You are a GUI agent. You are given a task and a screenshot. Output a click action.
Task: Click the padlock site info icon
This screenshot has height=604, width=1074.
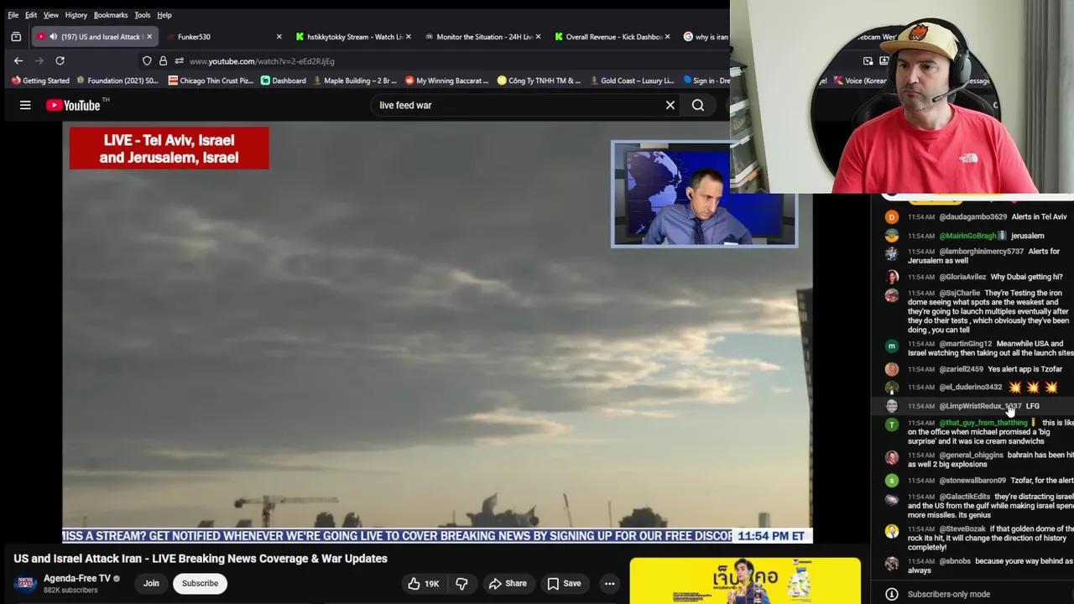point(163,60)
